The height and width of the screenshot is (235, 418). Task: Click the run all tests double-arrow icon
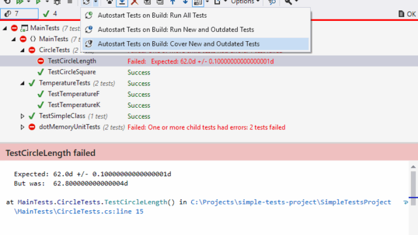pos(20,2)
